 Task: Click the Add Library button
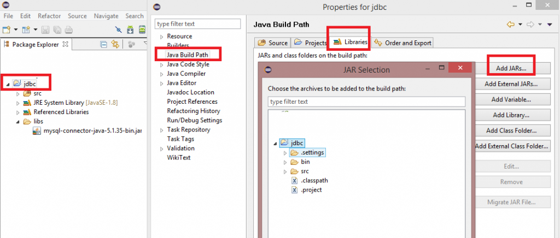pos(511,115)
